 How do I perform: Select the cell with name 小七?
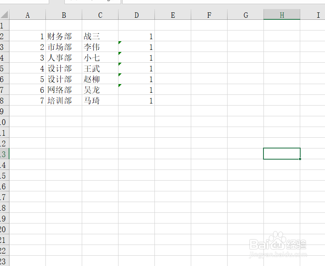(x=100, y=57)
